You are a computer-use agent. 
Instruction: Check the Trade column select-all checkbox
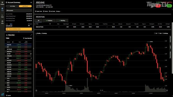tap(35, 24)
